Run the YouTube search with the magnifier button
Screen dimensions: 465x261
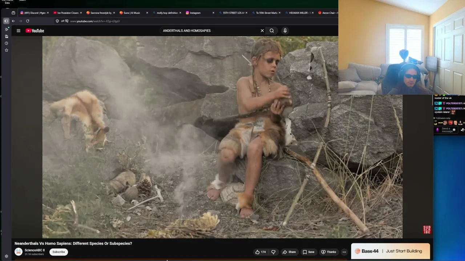pyautogui.click(x=272, y=31)
